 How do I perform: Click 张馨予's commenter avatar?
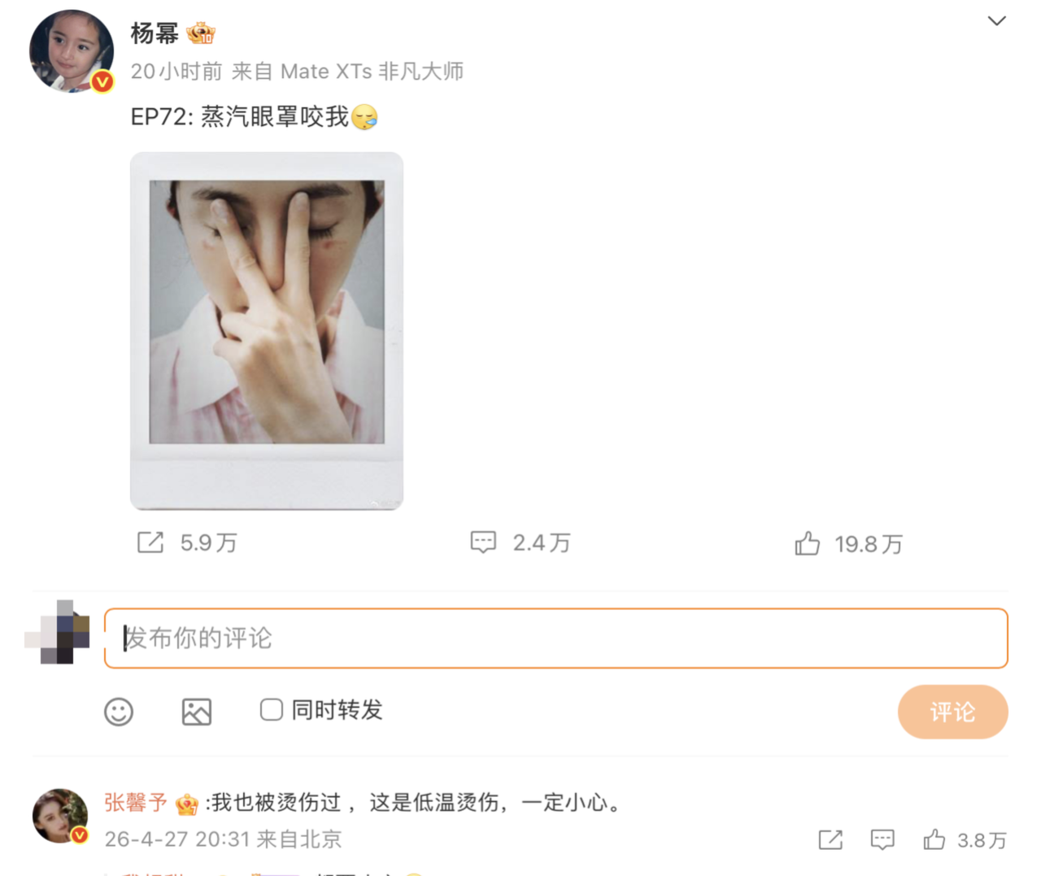(59, 816)
